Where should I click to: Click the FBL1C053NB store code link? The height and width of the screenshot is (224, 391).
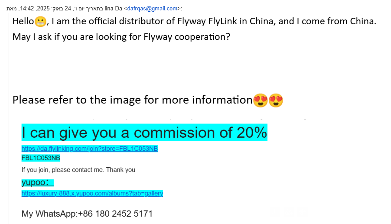(x=41, y=158)
